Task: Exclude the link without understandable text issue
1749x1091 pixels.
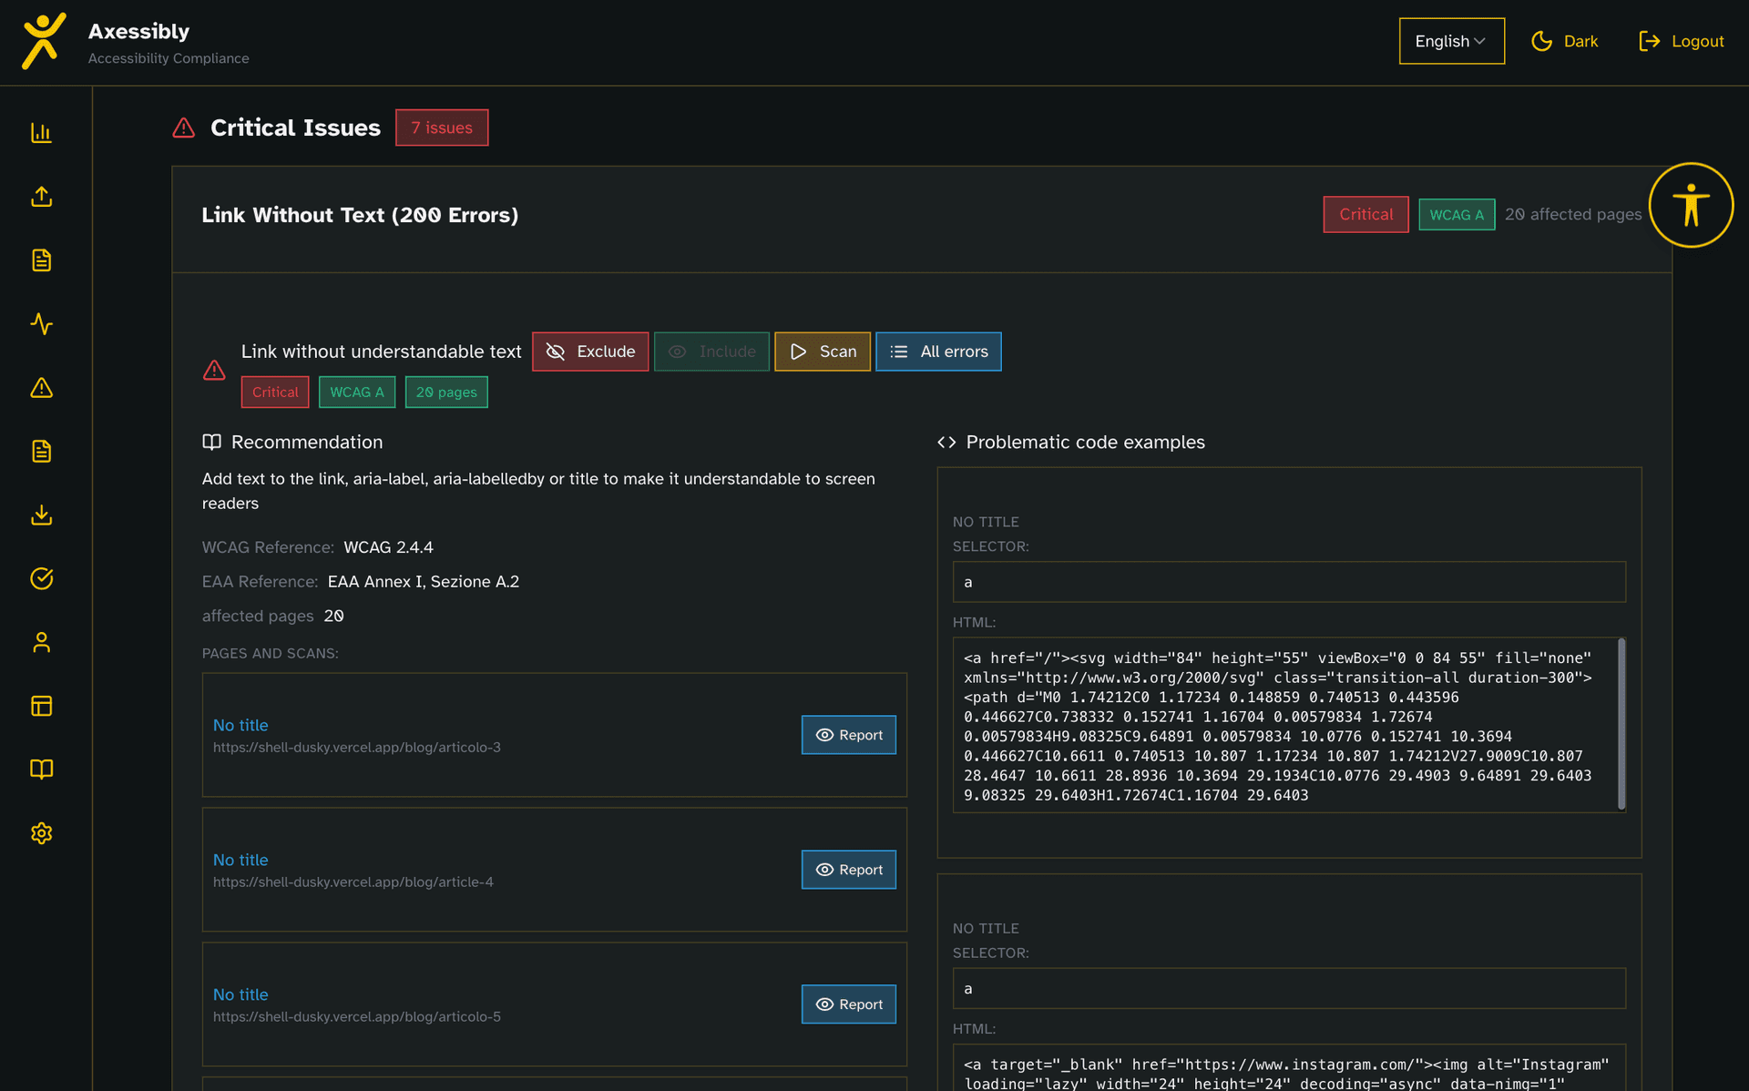Action: tap(589, 352)
